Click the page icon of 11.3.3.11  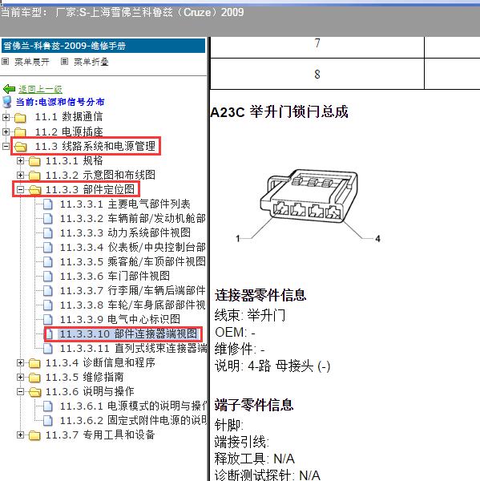pos(48,349)
